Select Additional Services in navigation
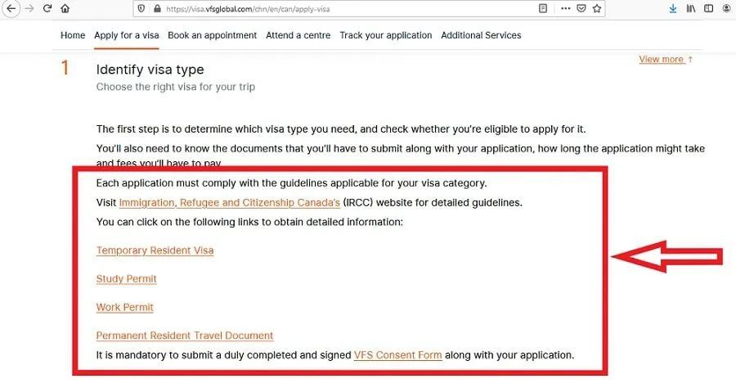 [x=481, y=35]
